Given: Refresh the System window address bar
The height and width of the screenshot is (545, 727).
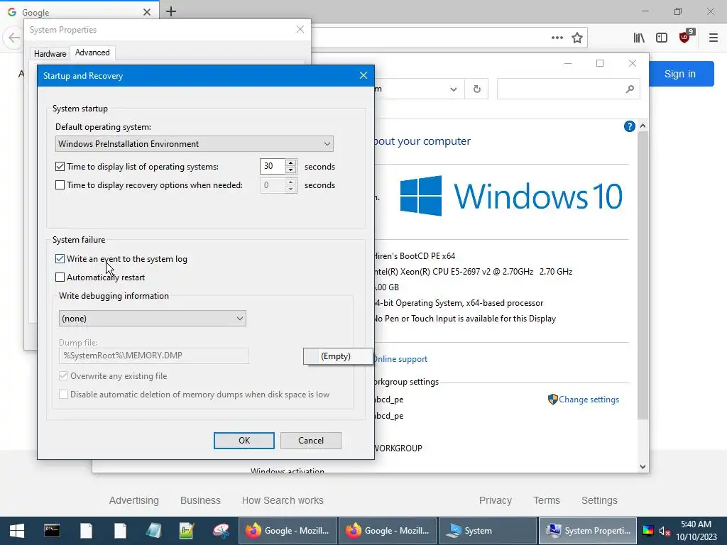Looking at the screenshot, I should (476, 89).
